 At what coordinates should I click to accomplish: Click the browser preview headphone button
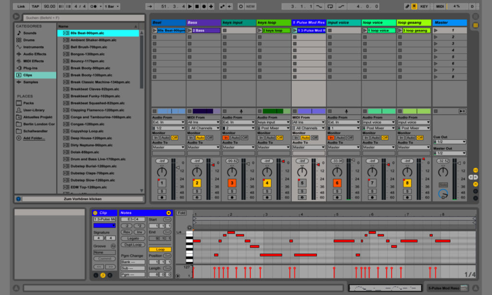click(18, 198)
